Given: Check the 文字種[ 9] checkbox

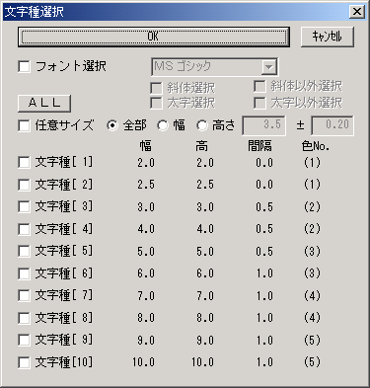Looking at the screenshot, I should click(x=24, y=341).
